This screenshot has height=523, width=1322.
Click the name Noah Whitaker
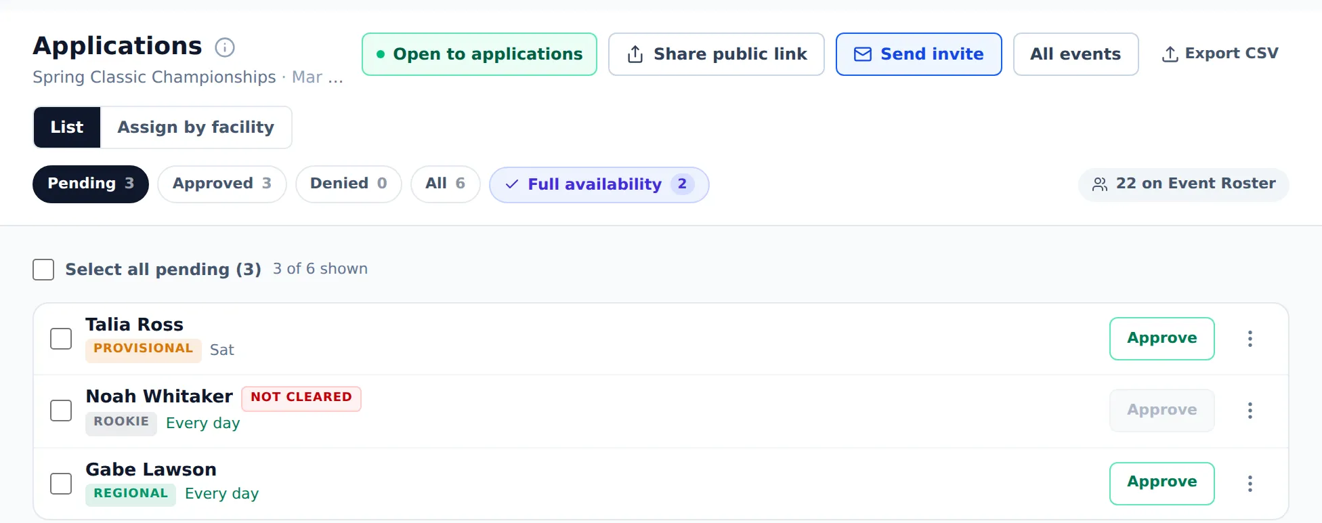click(159, 396)
